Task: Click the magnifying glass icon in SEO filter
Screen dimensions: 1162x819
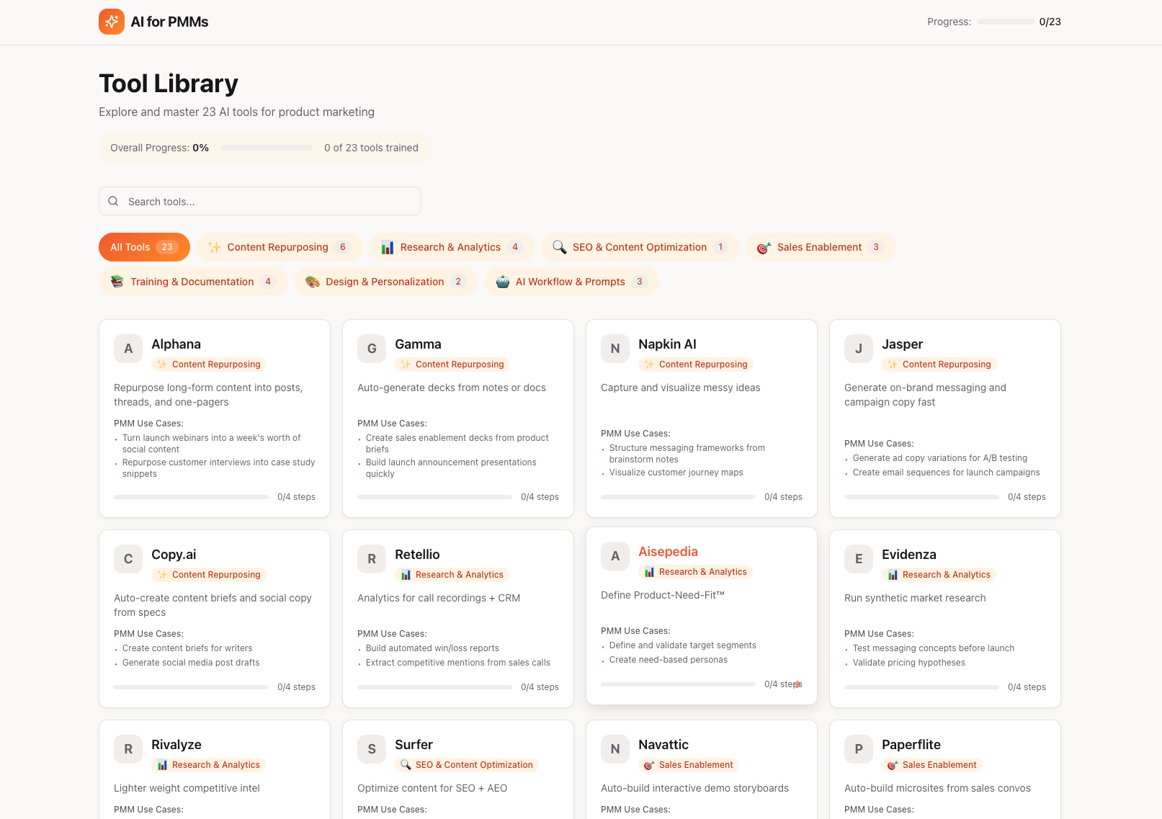Action: tap(560, 247)
